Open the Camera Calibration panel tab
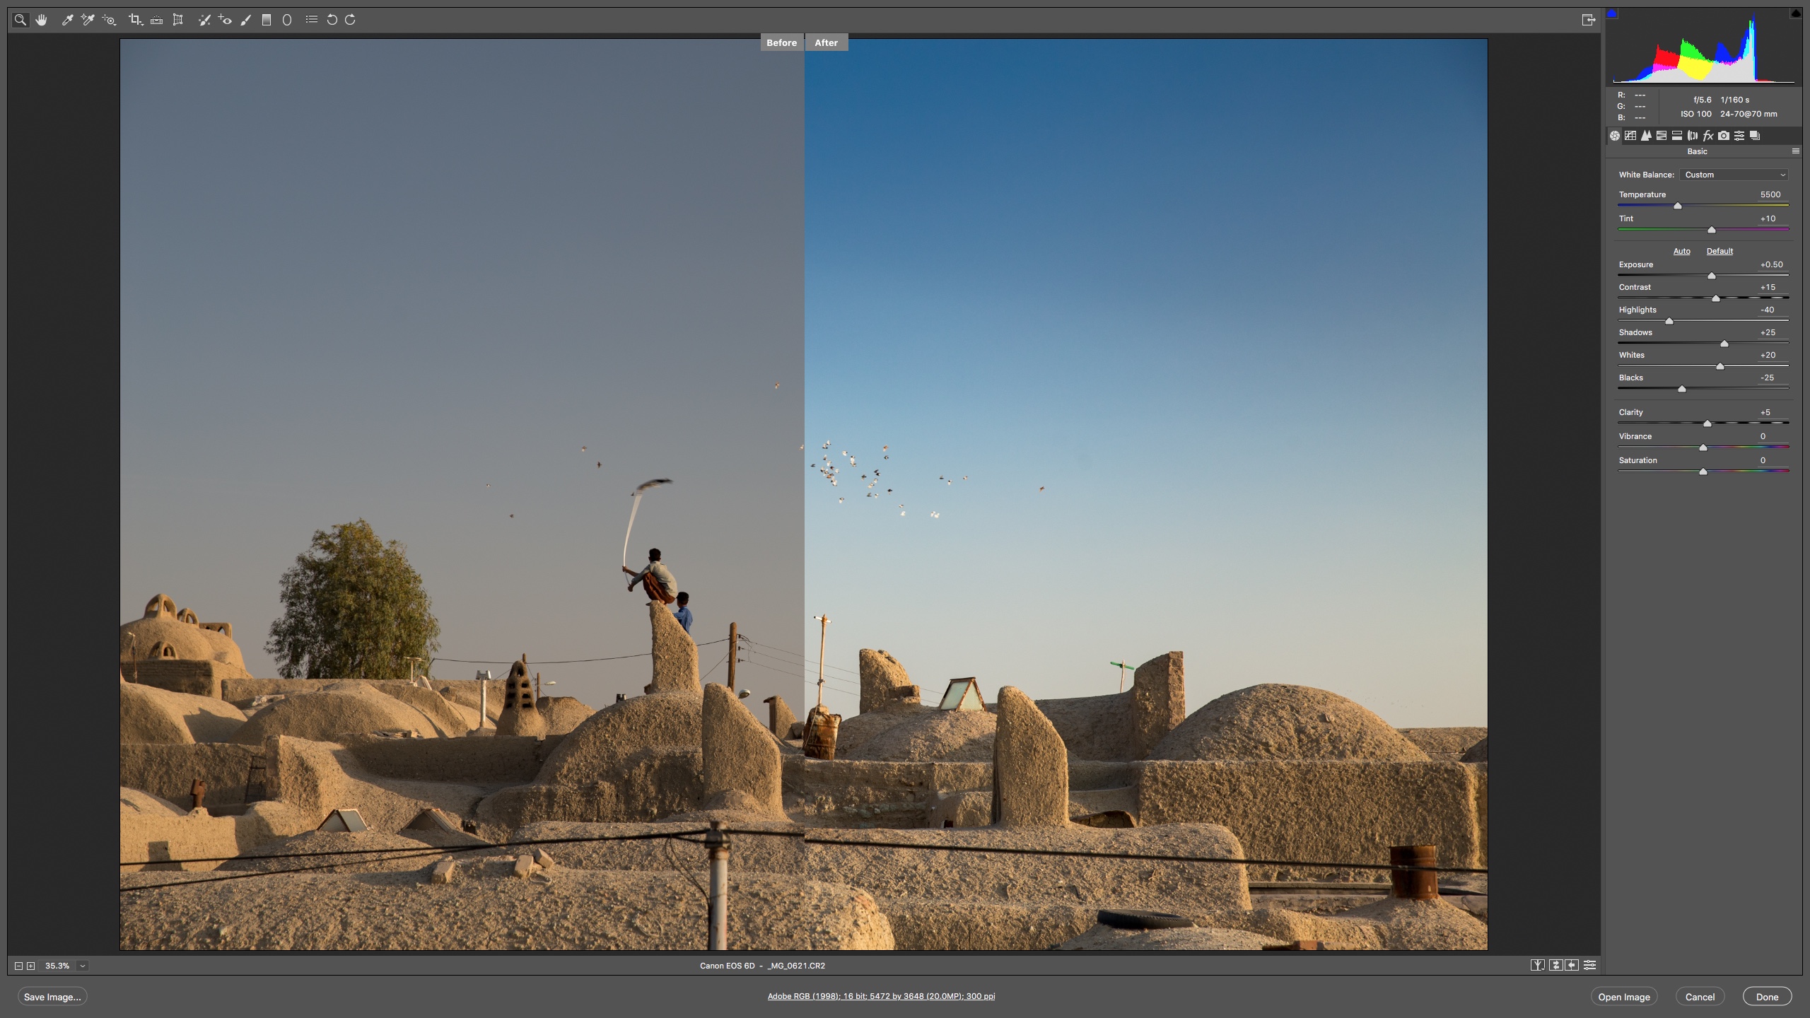The height and width of the screenshot is (1018, 1810). [x=1724, y=136]
